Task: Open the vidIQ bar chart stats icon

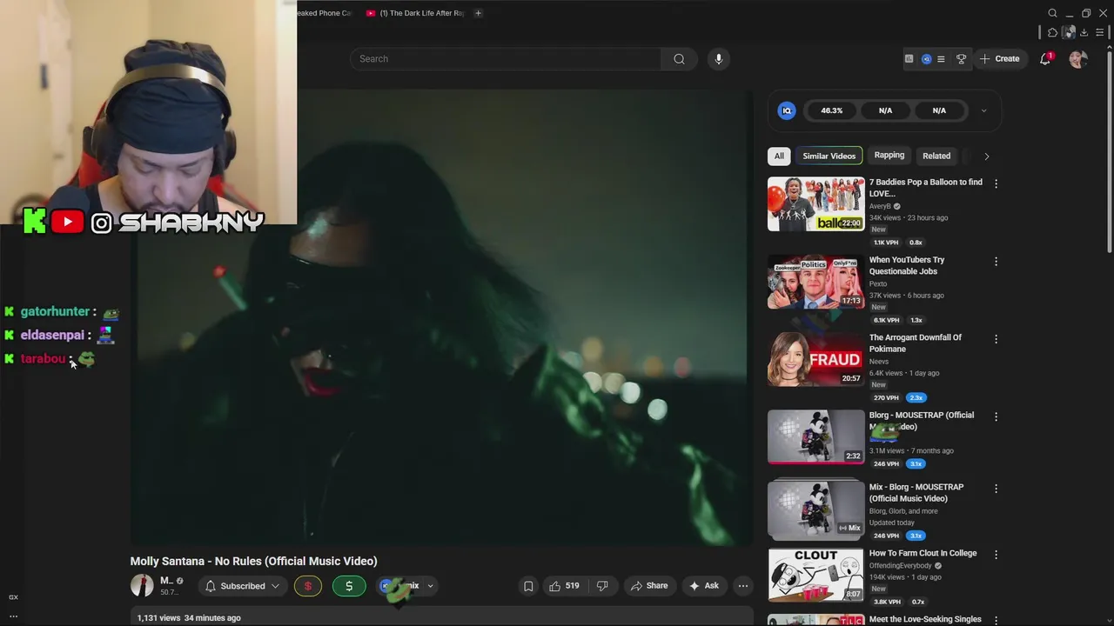Action: click(909, 59)
